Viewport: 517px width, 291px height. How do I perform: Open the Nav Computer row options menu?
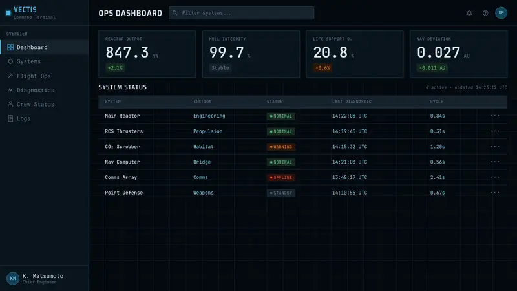[x=494, y=162]
